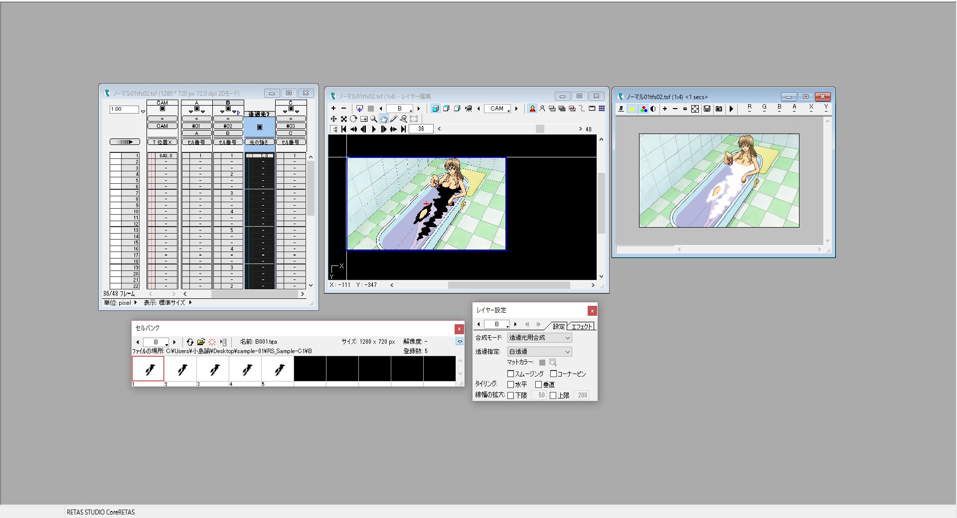Screen dimensions: 957x518
Task: Open the 合成モード dropdown
Action: [539, 338]
